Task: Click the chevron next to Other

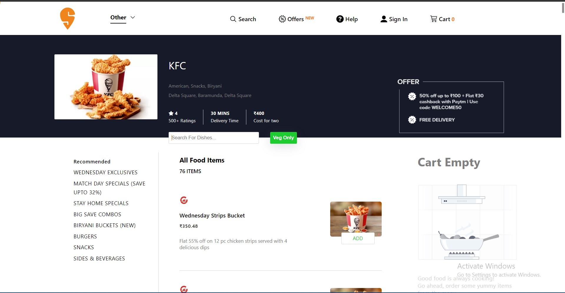Action: pos(133,17)
